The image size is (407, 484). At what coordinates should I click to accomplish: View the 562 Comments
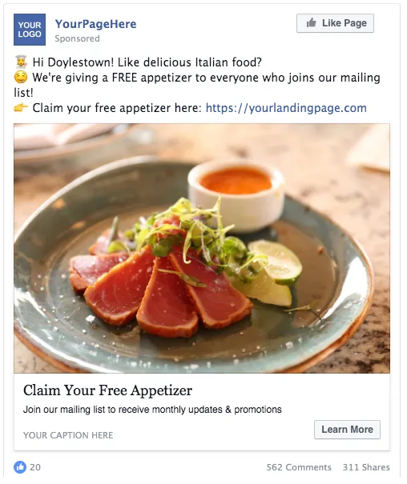(299, 467)
